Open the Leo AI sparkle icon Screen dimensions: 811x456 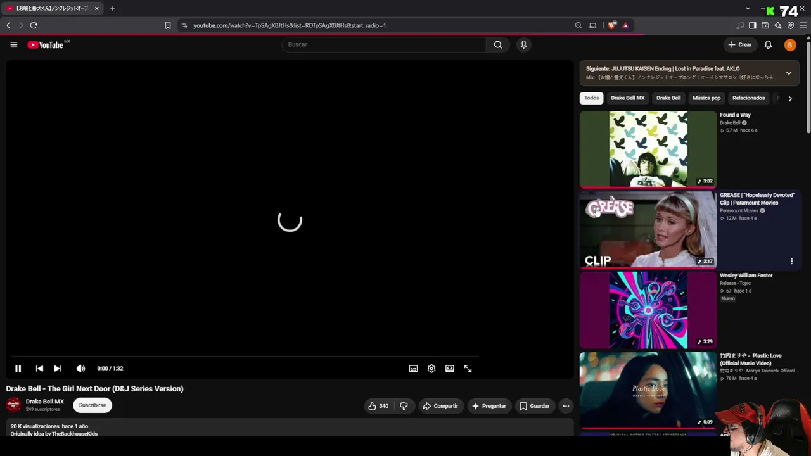(778, 25)
